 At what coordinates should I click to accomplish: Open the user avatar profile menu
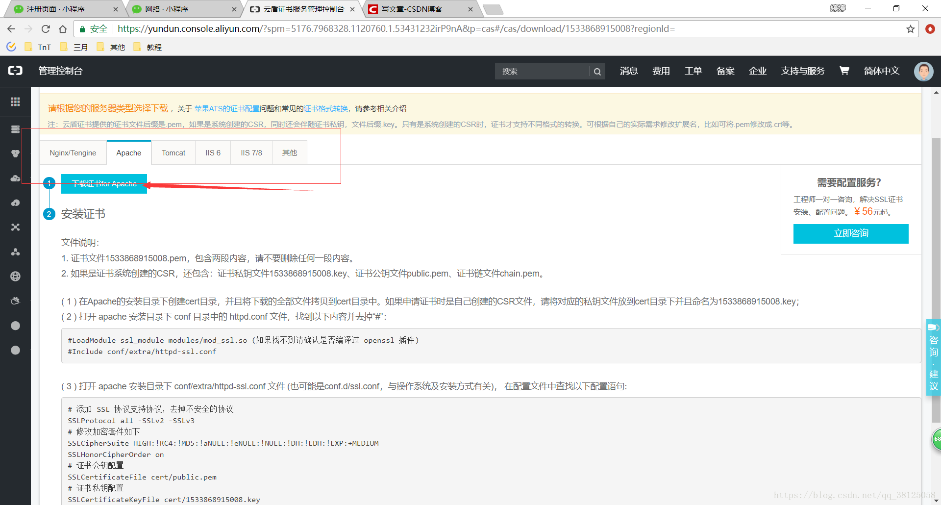923,71
